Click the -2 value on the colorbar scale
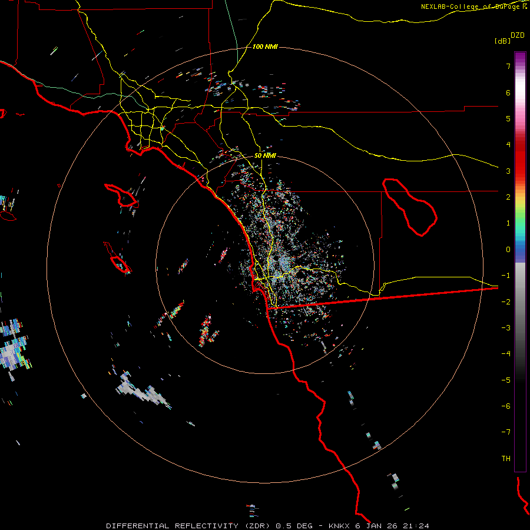 coord(506,302)
